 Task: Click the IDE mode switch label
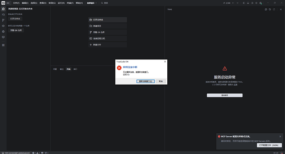click(8, 3)
